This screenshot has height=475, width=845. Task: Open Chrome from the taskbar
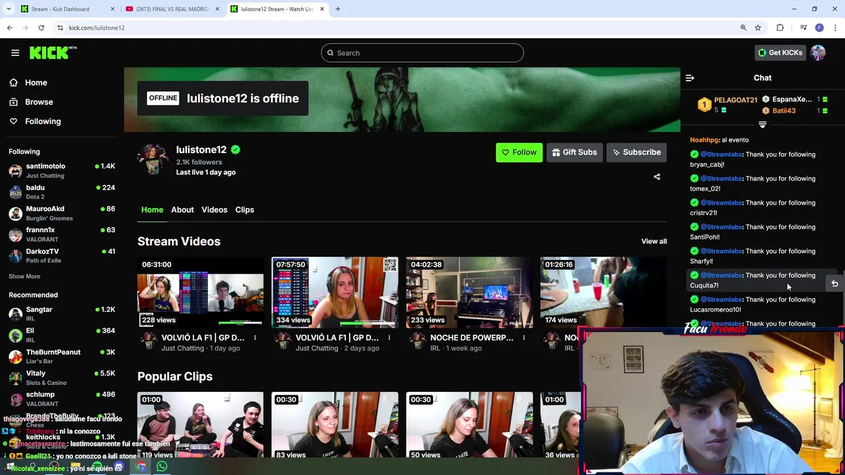pyautogui.click(x=141, y=467)
